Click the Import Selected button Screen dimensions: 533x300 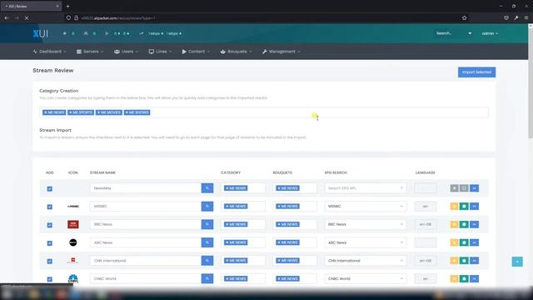point(476,72)
